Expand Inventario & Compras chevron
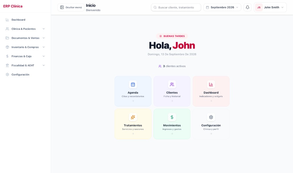293x173 pixels. point(43,47)
